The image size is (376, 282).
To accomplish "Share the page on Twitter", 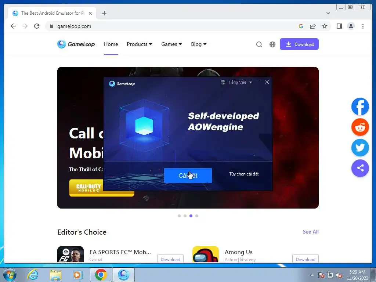I will coord(360,148).
